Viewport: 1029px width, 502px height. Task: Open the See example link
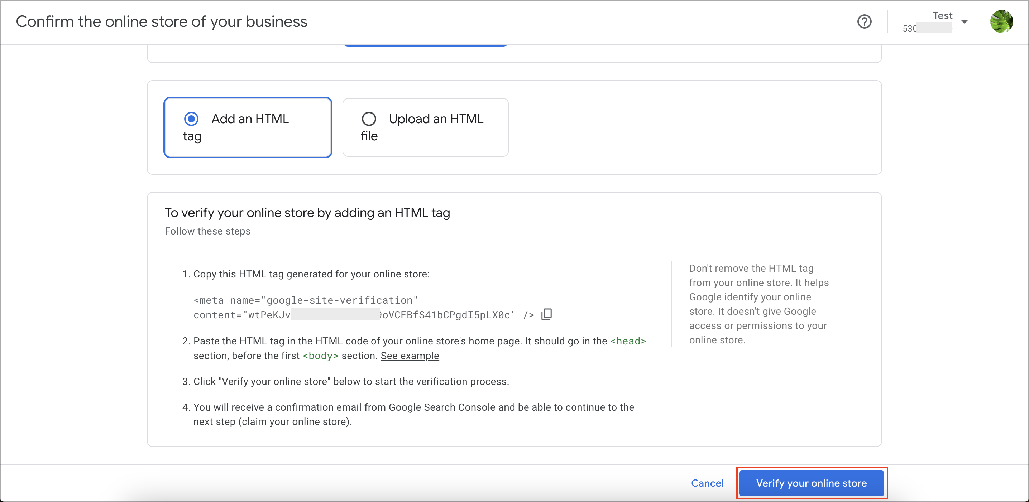410,356
